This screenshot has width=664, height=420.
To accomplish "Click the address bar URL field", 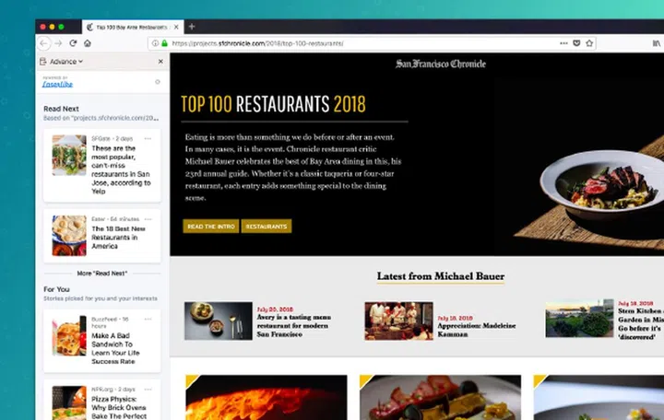I will click(x=360, y=43).
